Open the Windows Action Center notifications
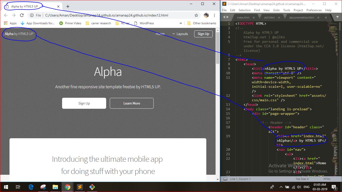Viewport: 342px width, 192px height. (334, 187)
